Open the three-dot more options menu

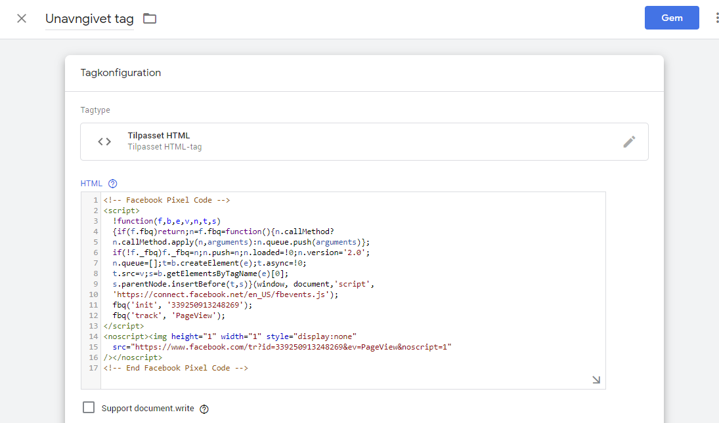(x=716, y=18)
